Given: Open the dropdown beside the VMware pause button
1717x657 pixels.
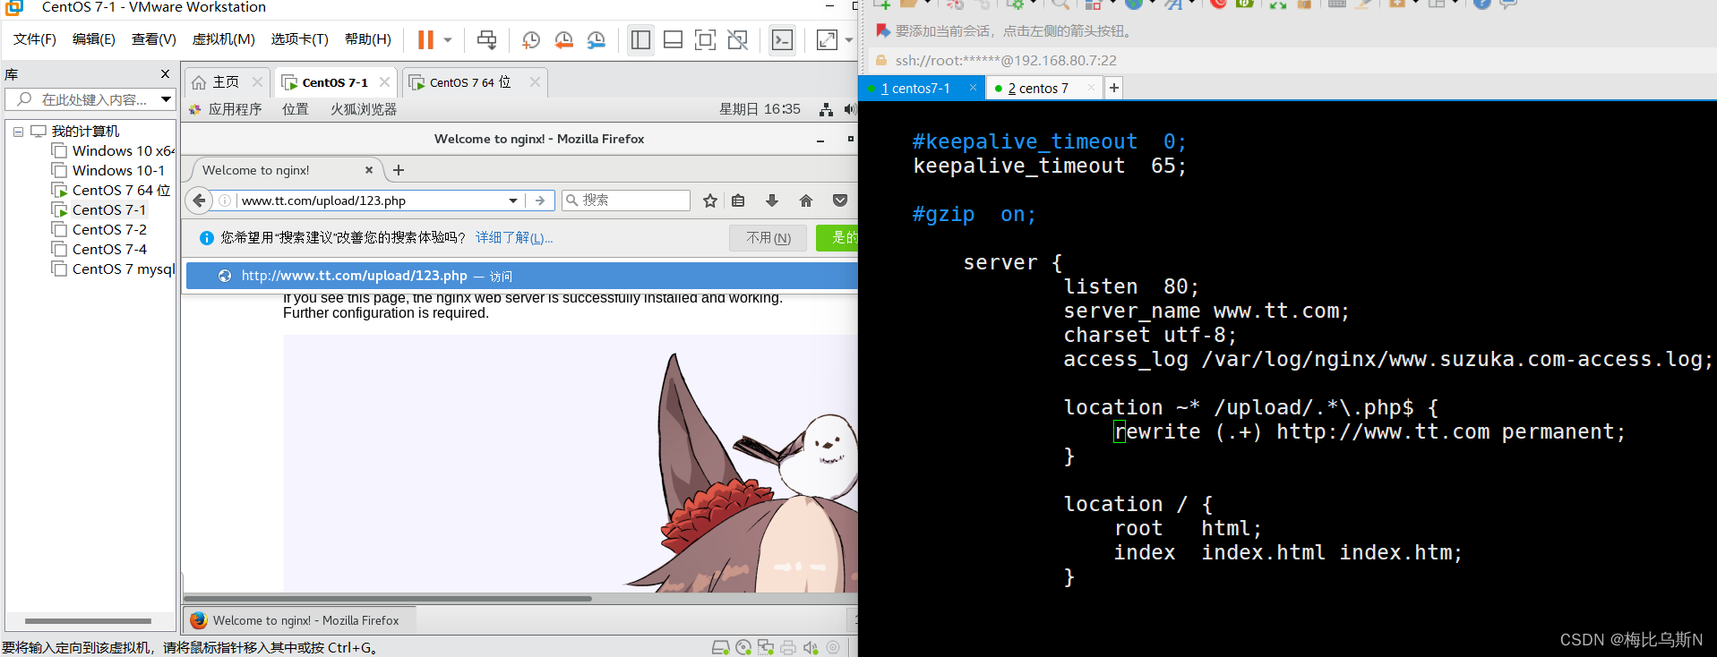Looking at the screenshot, I should [448, 39].
